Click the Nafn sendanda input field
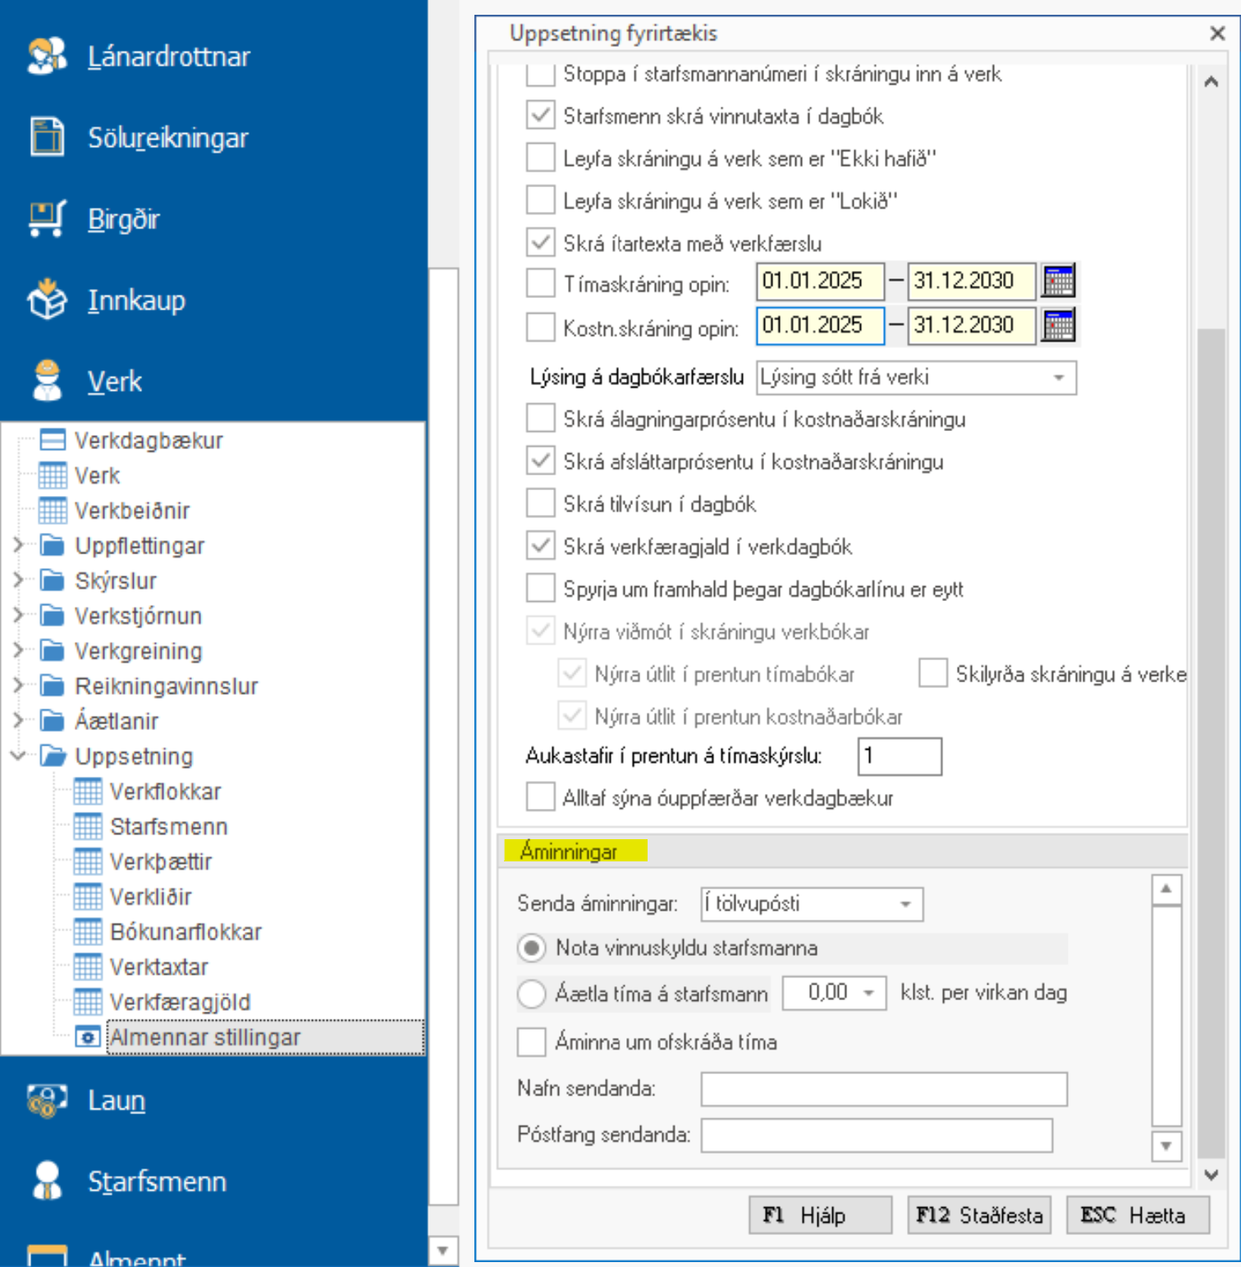This screenshot has width=1241, height=1267. point(883,1089)
